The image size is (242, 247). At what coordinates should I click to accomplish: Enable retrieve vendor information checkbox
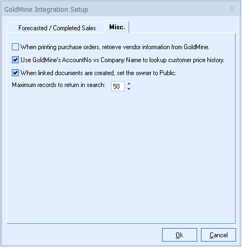[15, 47]
